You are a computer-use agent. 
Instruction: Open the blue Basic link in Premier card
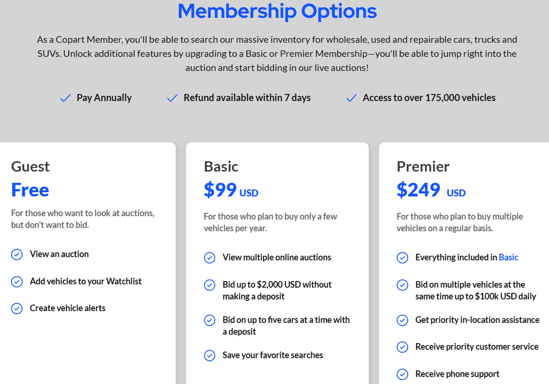click(508, 258)
